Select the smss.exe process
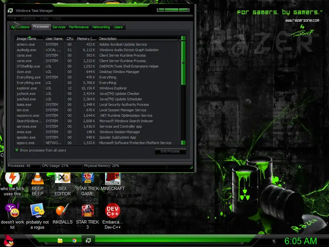This screenshot has height=247, width=329. pyautogui.click(x=97, y=132)
